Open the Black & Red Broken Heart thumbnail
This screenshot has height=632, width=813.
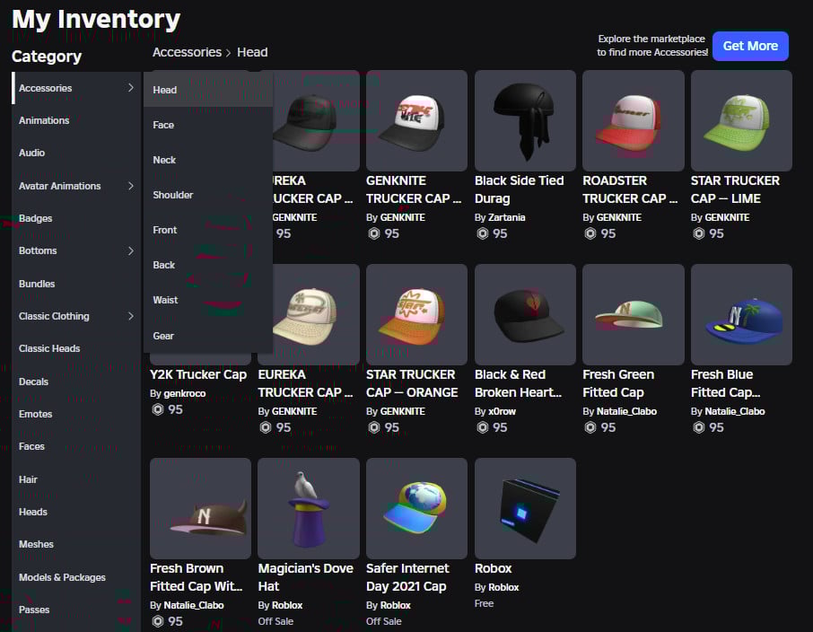525,314
